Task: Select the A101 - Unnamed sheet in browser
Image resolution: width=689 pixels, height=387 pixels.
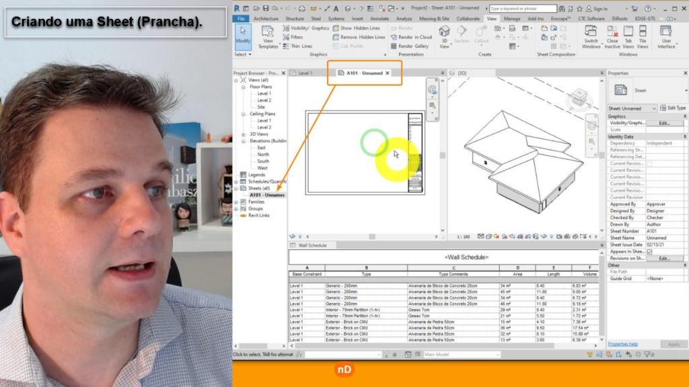Action: [x=267, y=195]
